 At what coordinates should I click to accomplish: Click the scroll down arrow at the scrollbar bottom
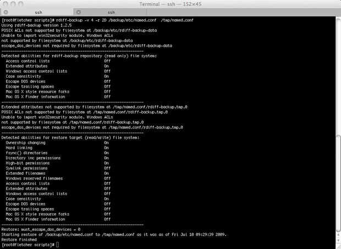click(x=338, y=239)
